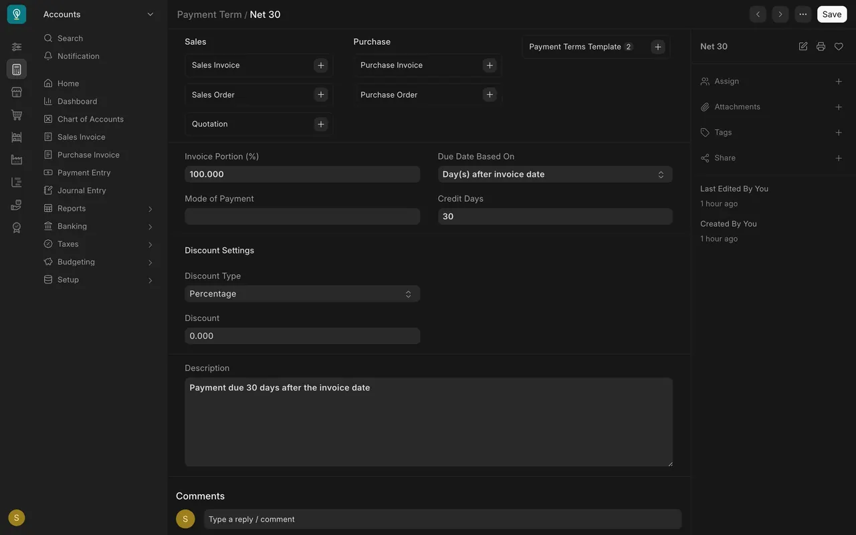Add new Sales Order with plus icon
Image resolution: width=856 pixels, height=535 pixels.
pos(321,95)
